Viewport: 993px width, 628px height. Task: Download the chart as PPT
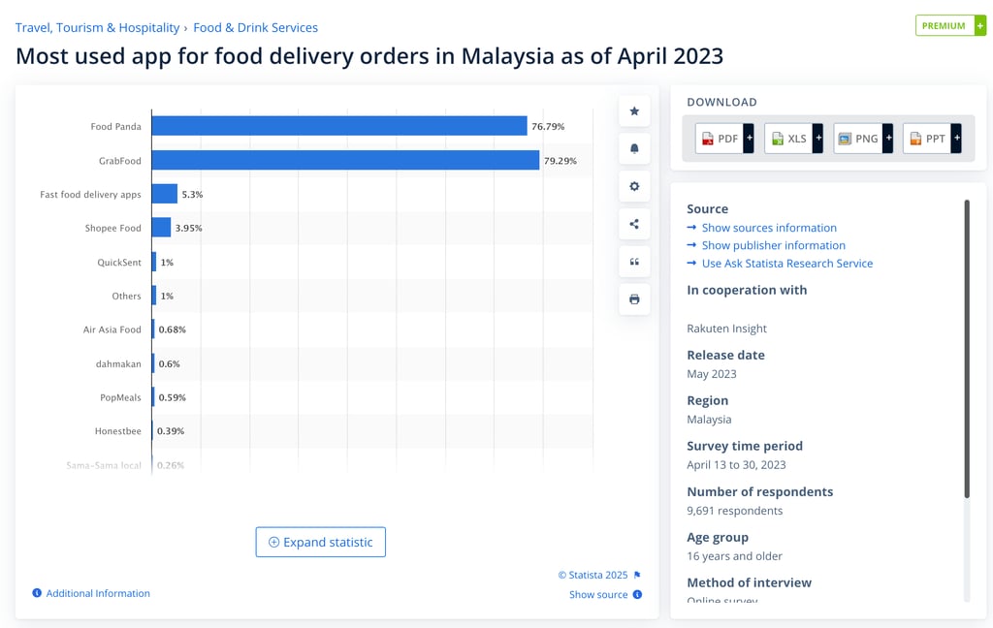(927, 138)
